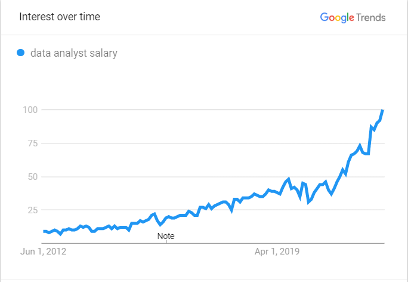Select the trend line's final peak at 100
Viewport: 408px width, 282px height.
pos(382,111)
